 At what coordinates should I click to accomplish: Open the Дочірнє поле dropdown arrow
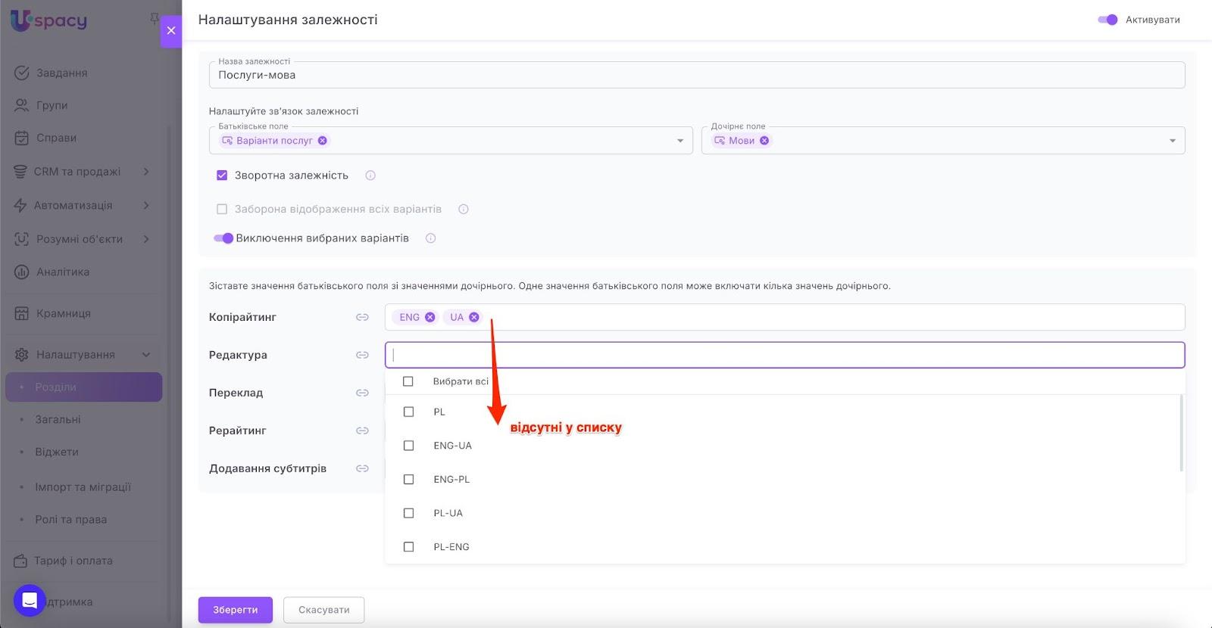(x=1172, y=141)
